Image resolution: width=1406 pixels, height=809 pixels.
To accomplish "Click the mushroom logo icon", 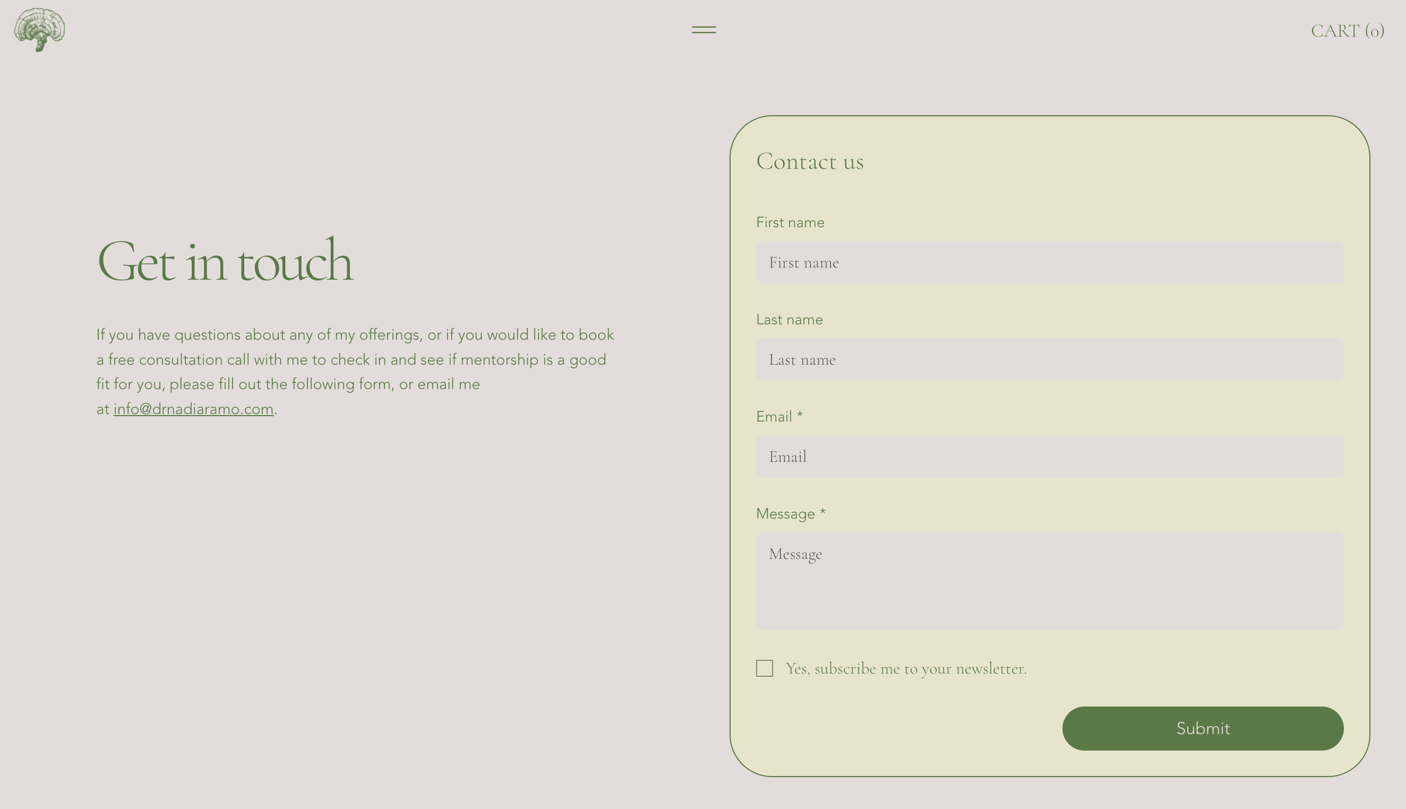I will [39, 30].
